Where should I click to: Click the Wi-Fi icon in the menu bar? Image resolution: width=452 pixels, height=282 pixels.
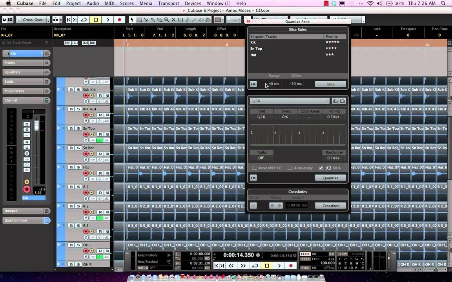(x=370, y=4)
